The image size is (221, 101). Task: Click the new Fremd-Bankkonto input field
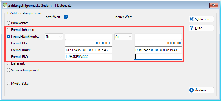click(158, 37)
